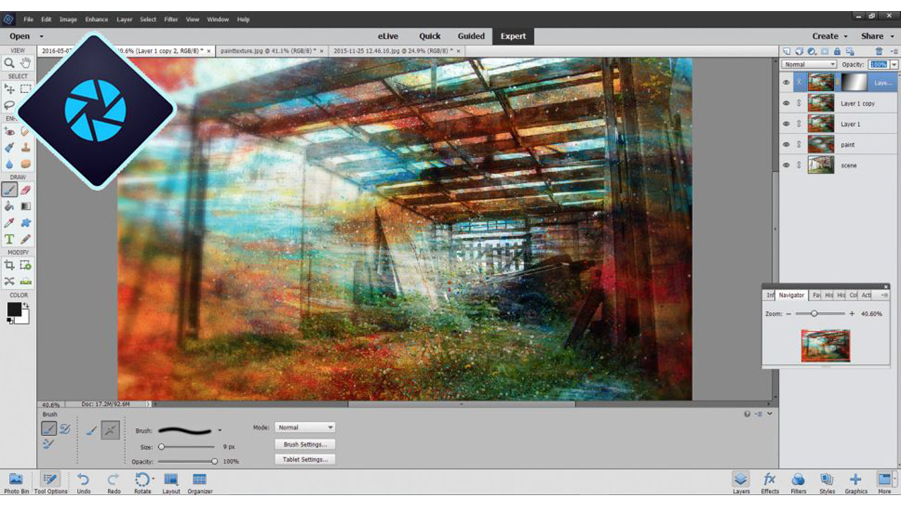The image size is (901, 506).
Task: Select the Pencil tool
Action: tap(26, 239)
